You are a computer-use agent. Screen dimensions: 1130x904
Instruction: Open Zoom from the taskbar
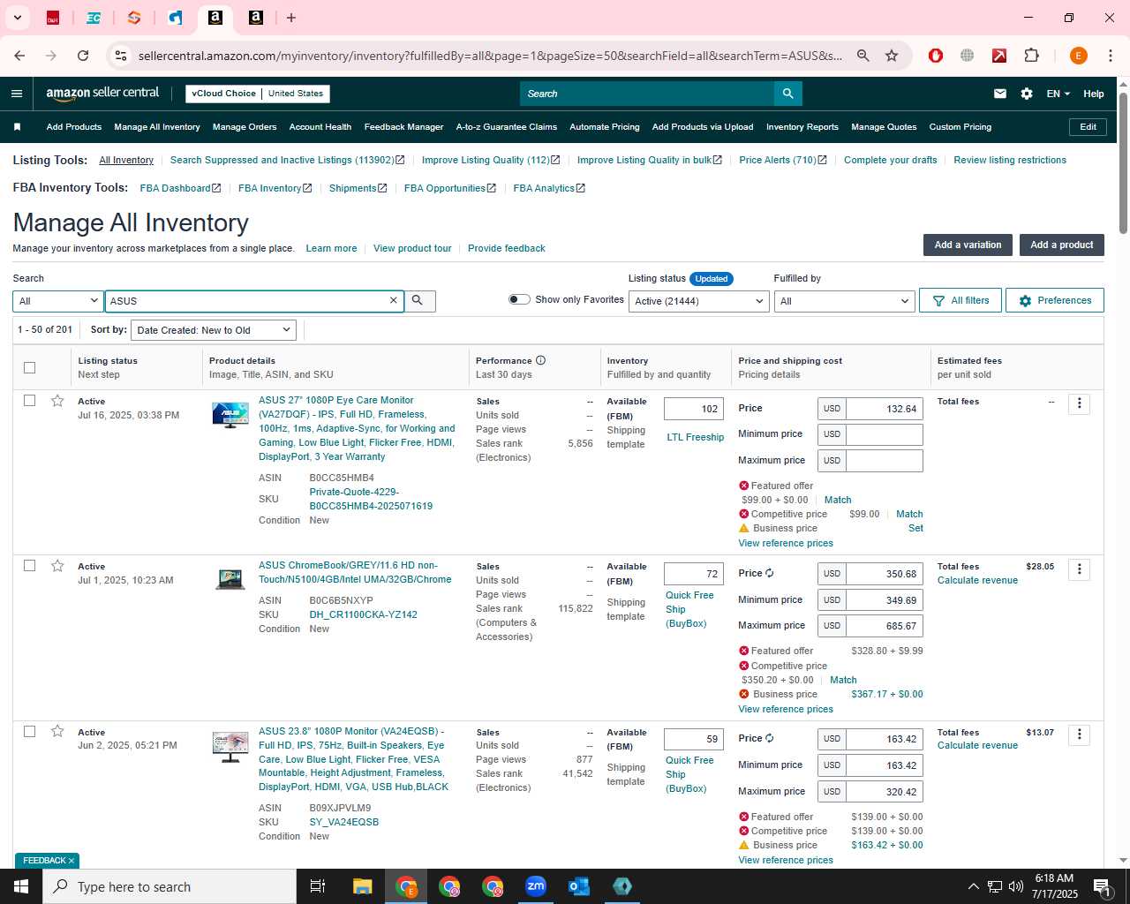536,886
